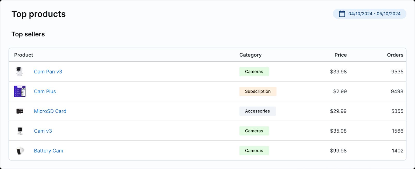Image resolution: width=415 pixels, height=169 pixels.
Task: Click Cameras tag in Cam Pan v3 row
Action: click(x=254, y=72)
